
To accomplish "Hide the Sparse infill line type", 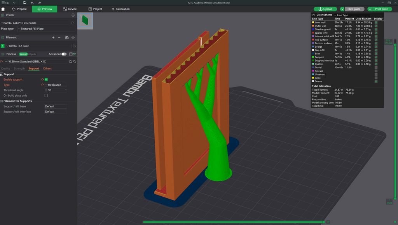I will click(376, 33).
